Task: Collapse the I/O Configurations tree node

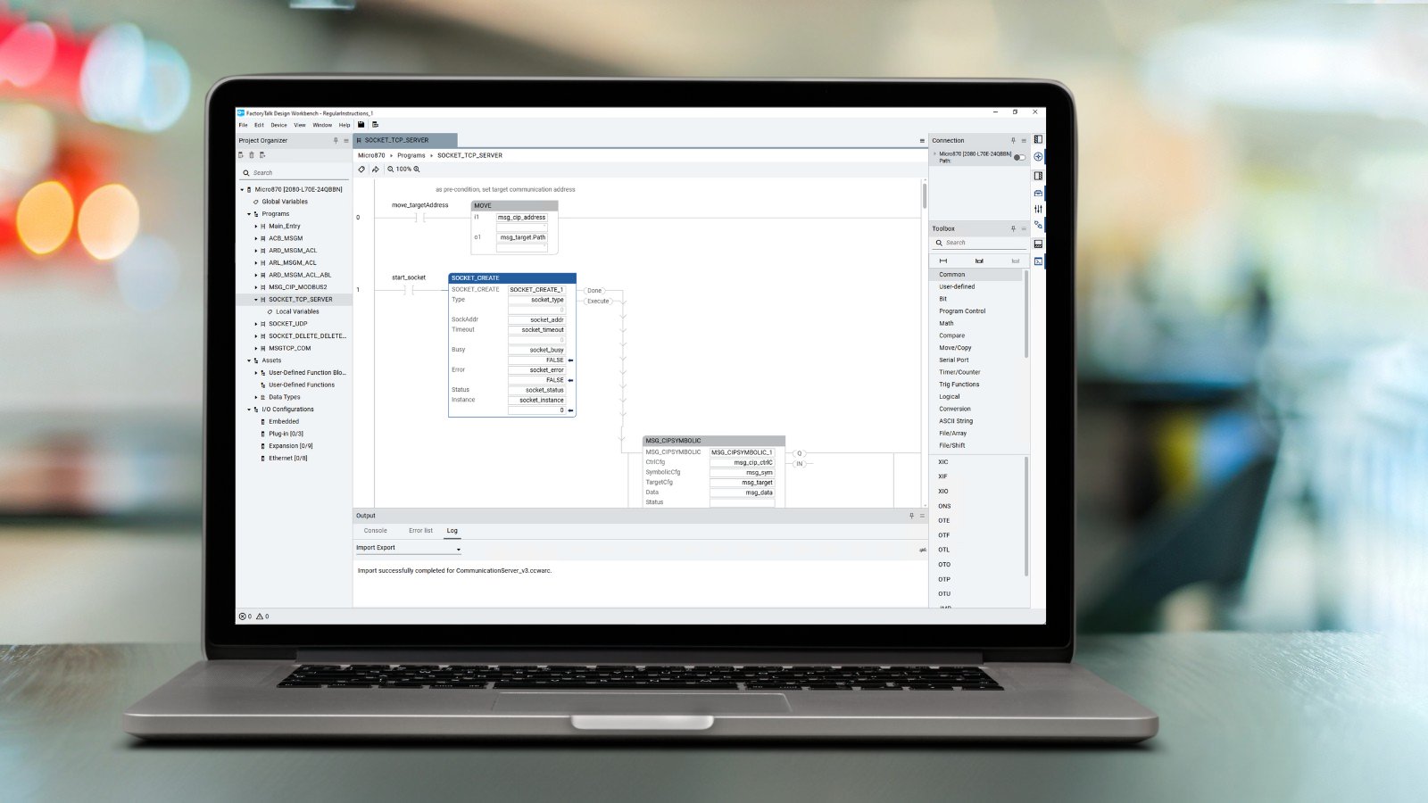Action: [247, 409]
